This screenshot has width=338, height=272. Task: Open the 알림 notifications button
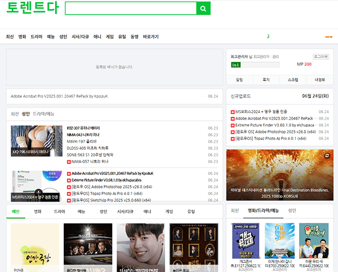pos(239,80)
